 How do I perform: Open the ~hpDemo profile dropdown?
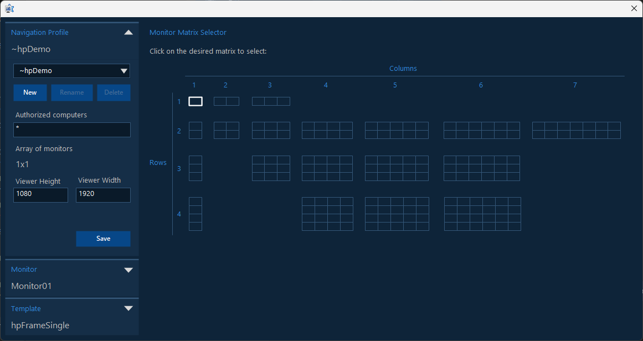(x=71, y=71)
